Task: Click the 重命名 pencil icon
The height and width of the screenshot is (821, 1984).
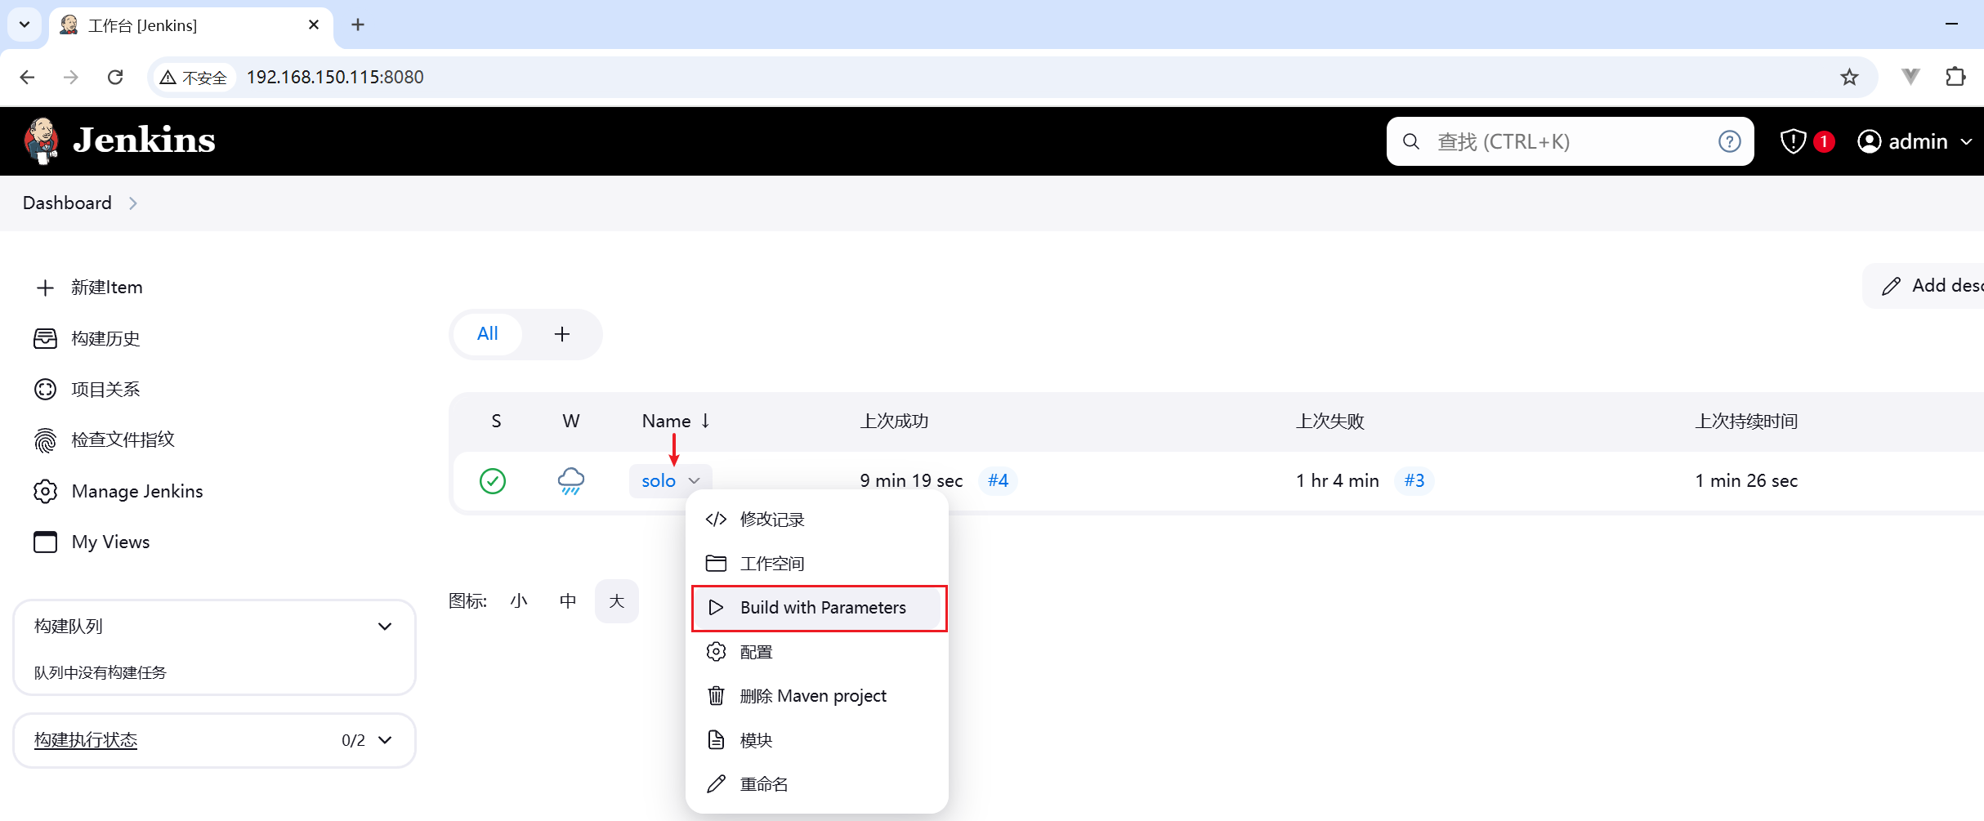Action: pyautogui.click(x=717, y=784)
